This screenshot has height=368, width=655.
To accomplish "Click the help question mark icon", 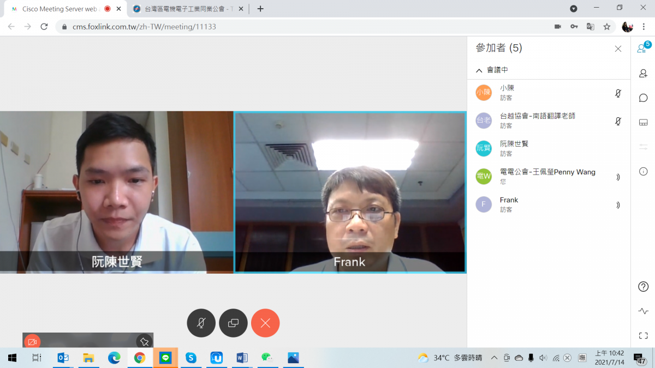I will [643, 287].
